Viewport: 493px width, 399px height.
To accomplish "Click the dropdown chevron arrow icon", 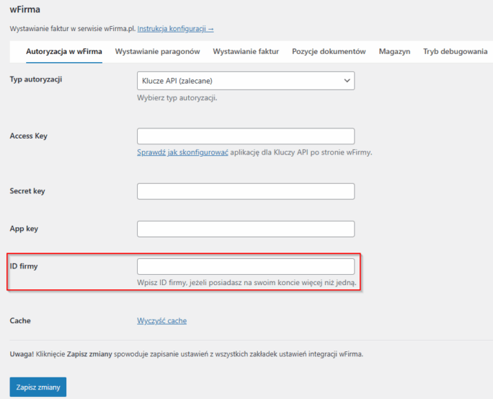I will pos(347,81).
